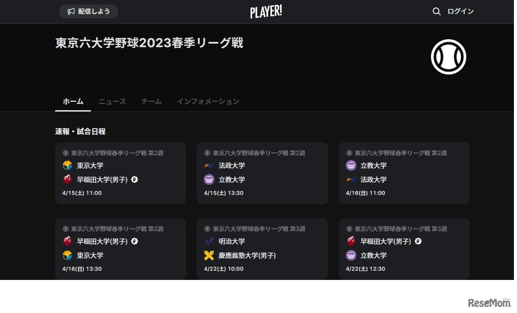Click the small baseball icon before 第2週 header
The width and height of the screenshot is (517, 313).
[64, 153]
